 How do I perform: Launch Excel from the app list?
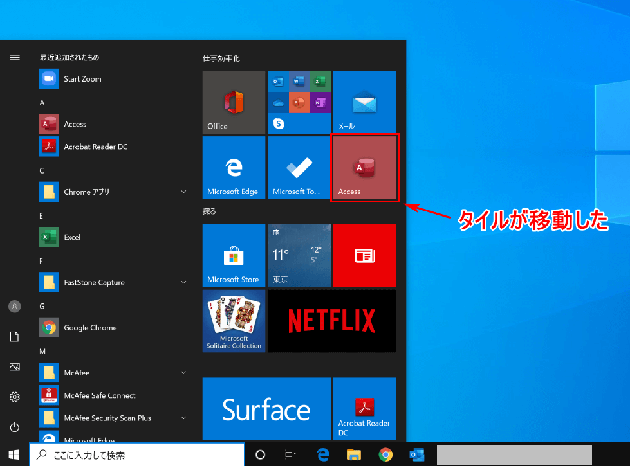pyautogui.click(x=113, y=237)
